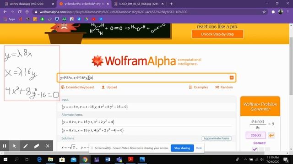Click the browser address bar URL

click(114, 12)
